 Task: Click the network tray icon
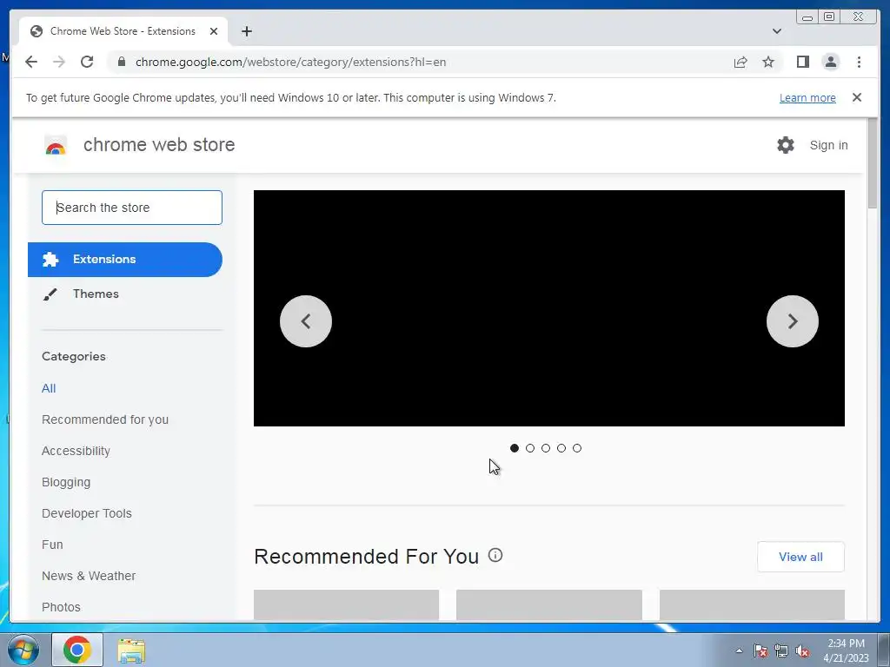pyautogui.click(x=781, y=650)
